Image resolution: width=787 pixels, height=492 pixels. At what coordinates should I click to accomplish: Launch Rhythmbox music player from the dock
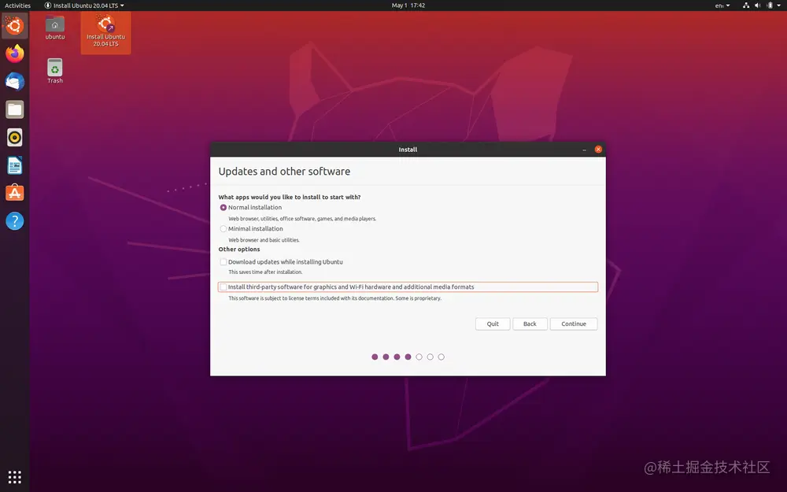[14, 136]
